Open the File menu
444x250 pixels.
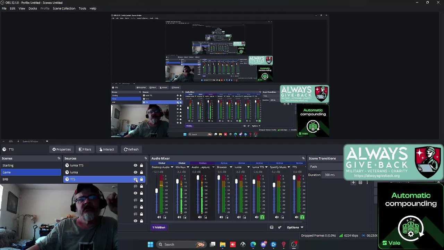pos(4,8)
